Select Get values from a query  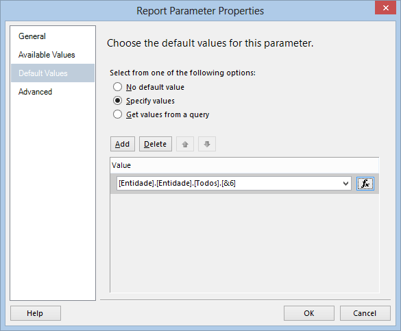(x=117, y=114)
